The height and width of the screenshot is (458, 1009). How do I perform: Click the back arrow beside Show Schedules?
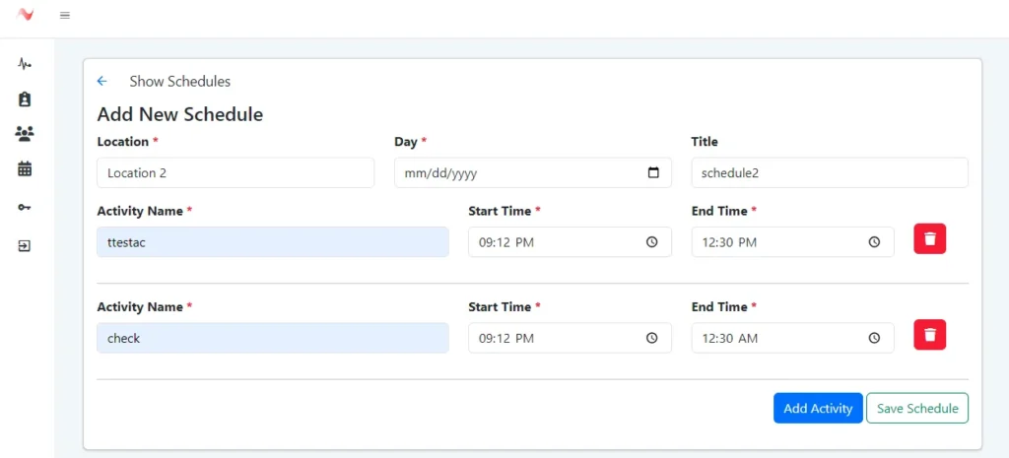(101, 81)
